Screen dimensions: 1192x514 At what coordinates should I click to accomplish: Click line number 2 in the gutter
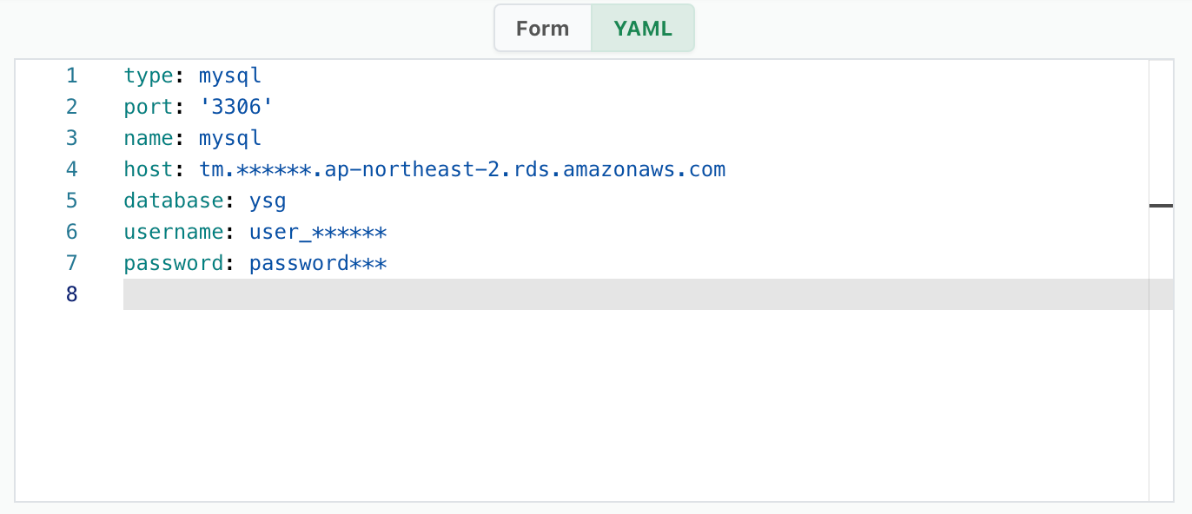(71, 107)
